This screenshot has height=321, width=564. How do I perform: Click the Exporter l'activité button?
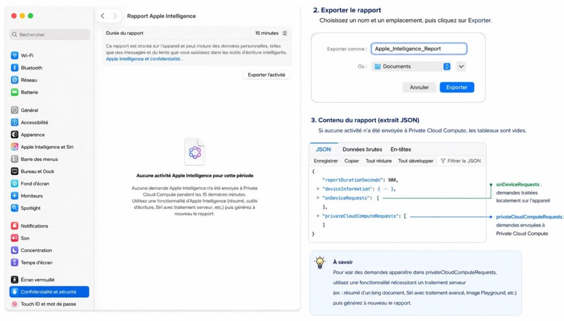[x=267, y=75]
